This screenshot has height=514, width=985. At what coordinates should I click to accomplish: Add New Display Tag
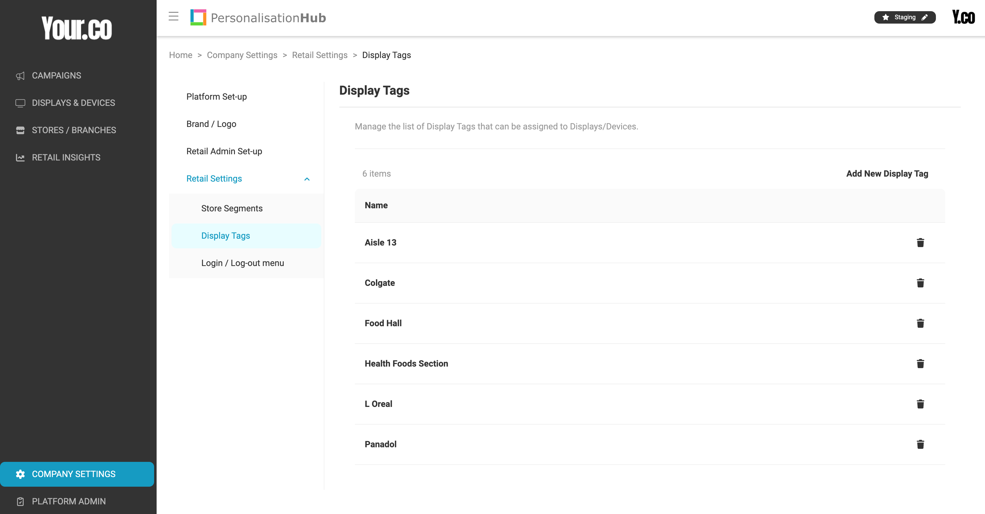[887, 174]
